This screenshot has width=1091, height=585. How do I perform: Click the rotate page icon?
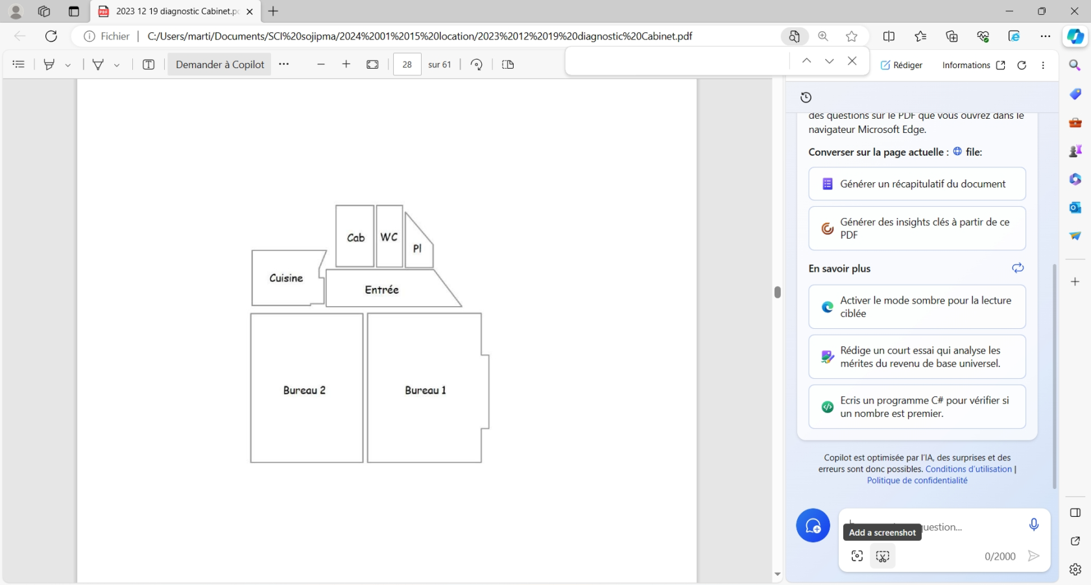point(477,64)
